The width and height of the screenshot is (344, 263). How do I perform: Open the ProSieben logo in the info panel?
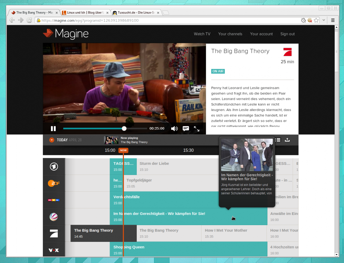287,52
